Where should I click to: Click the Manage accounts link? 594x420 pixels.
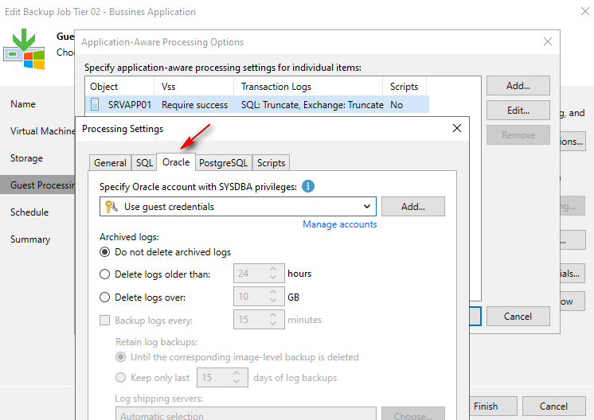click(x=339, y=224)
